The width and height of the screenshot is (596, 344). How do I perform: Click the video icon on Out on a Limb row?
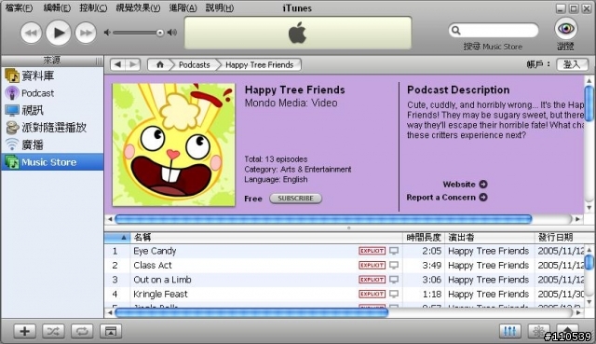point(394,280)
